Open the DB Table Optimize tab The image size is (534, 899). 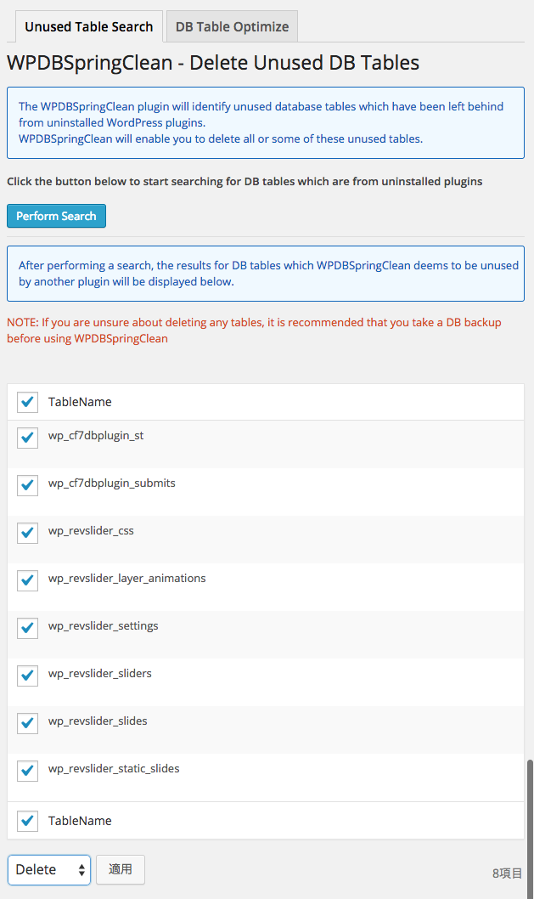point(232,27)
